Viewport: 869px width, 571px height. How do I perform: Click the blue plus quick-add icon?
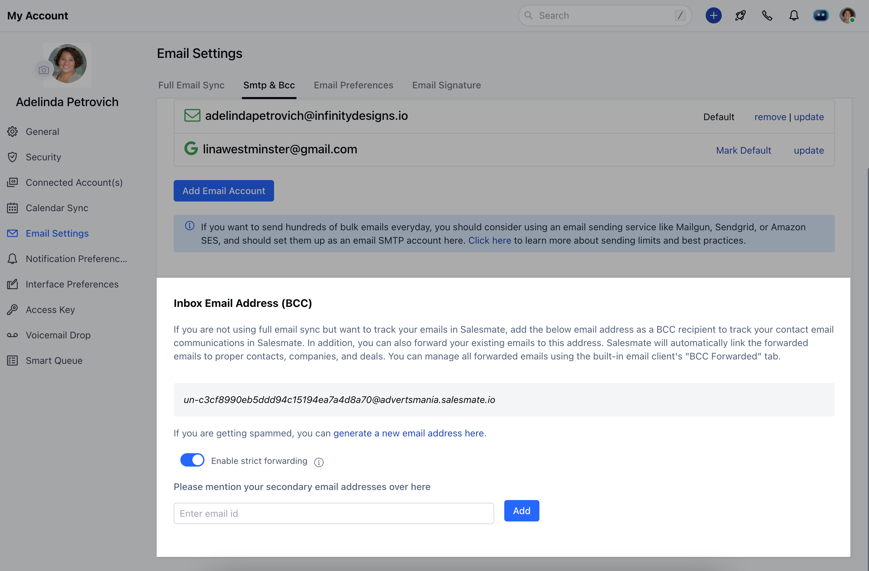[x=713, y=15]
